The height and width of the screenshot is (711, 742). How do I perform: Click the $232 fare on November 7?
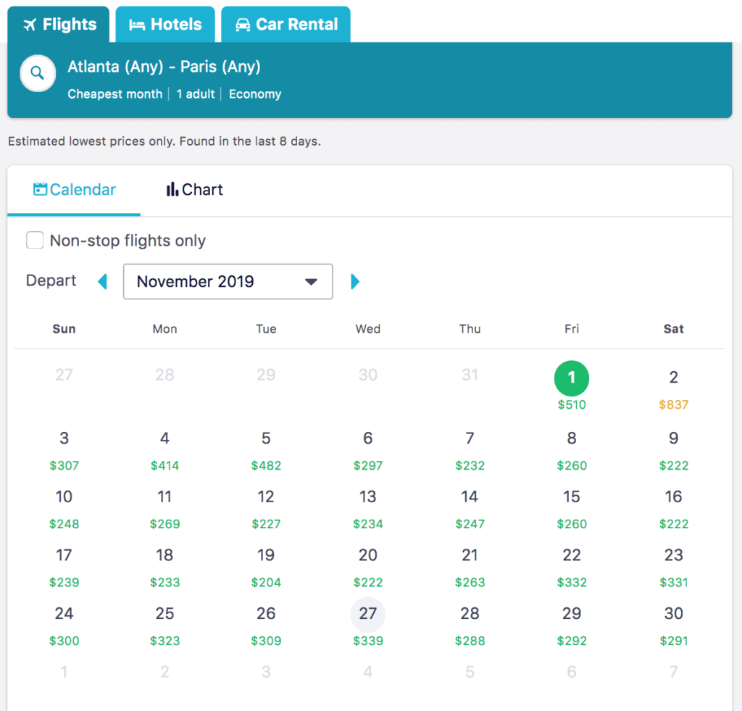click(x=470, y=465)
